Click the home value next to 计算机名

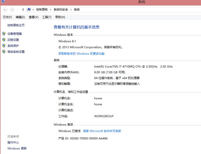click(x=98, y=98)
